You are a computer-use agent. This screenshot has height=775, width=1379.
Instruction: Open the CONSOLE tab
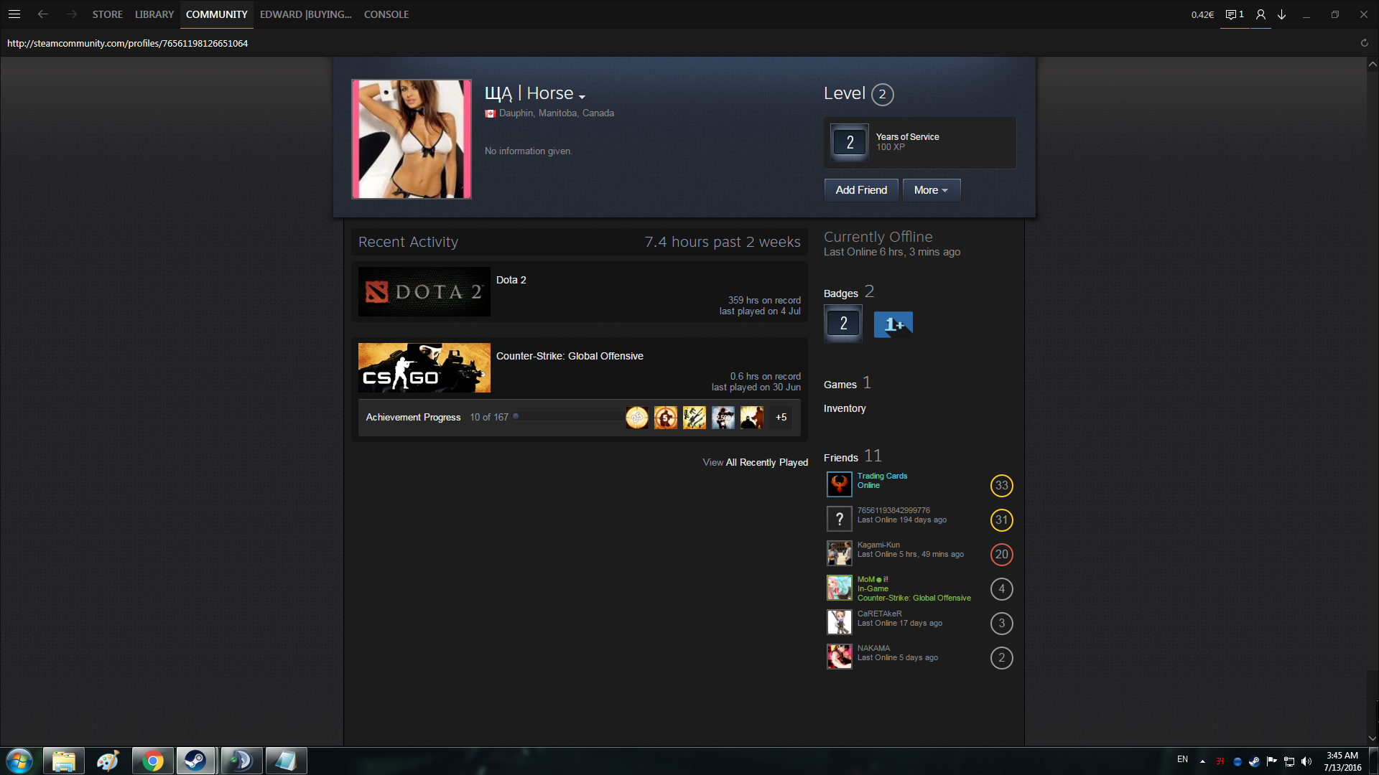pos(386,14)
